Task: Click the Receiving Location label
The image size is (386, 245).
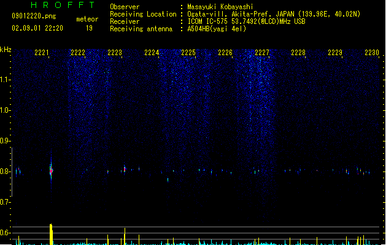Action: pyautogui.click(x=143, y=14)
